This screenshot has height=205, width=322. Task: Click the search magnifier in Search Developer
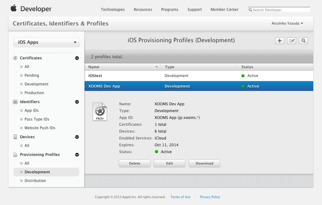coord(250,10)
